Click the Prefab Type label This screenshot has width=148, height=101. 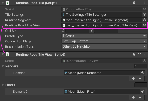[x=14, y=36]
